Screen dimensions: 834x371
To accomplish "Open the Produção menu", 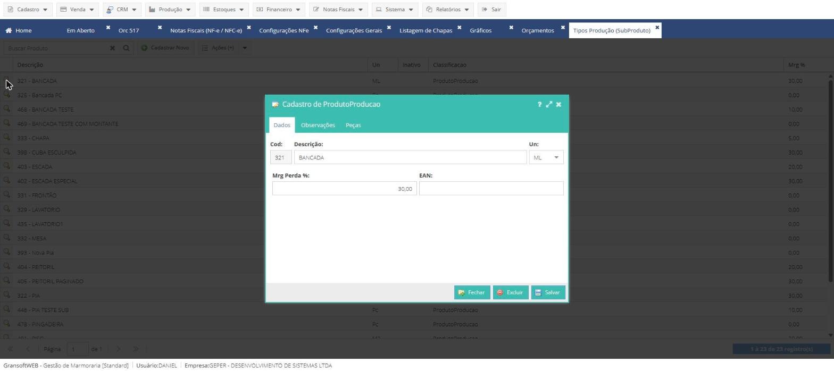I will 170,10.
